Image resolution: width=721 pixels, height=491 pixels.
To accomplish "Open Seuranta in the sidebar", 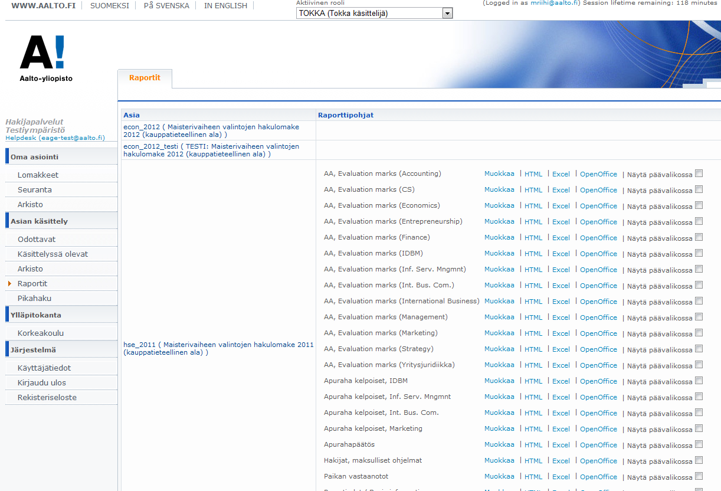I will coord(34,189).
